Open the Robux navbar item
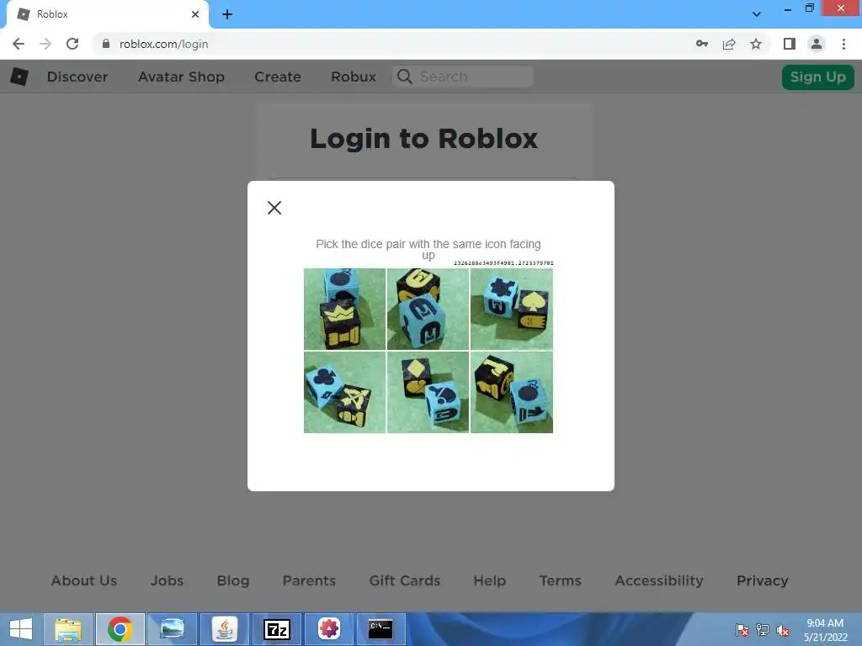The height and width of the screenshot is (646, 862). tap(354, 77)
